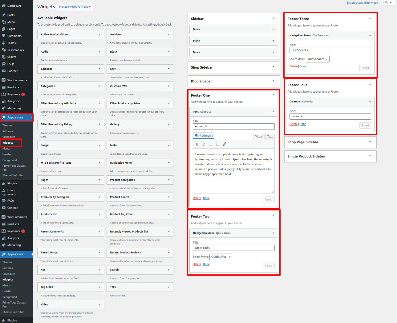Click Manage with Live Preview button
The width and height of the screenshot is (397, 323).
coord(75,7)
